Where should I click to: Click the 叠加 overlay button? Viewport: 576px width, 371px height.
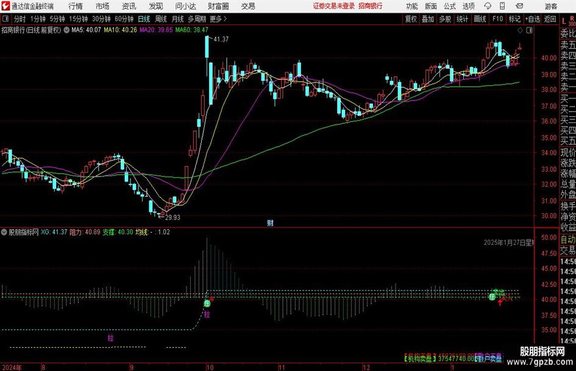click(x=428, y=19)
